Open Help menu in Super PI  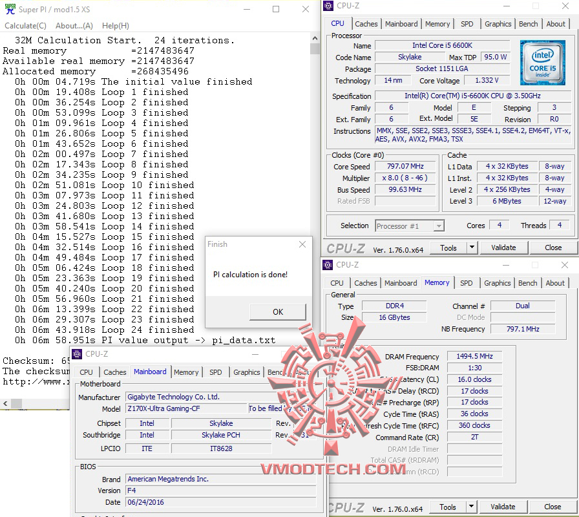pos(115,26)
